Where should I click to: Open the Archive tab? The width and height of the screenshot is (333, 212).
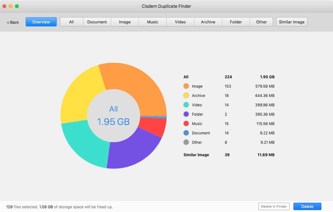pyautogui.click(x=208, y=22)
